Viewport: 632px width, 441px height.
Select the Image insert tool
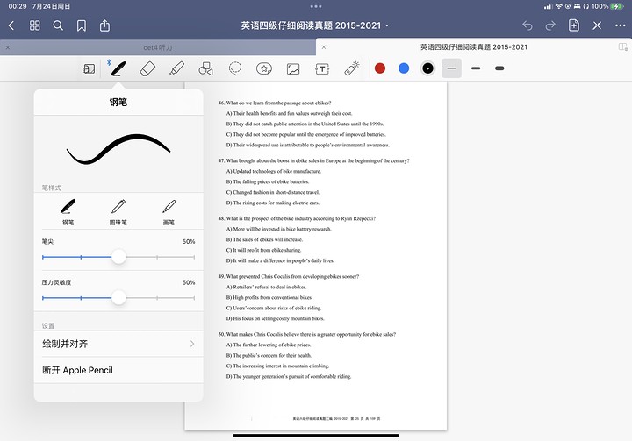[293, 69]
